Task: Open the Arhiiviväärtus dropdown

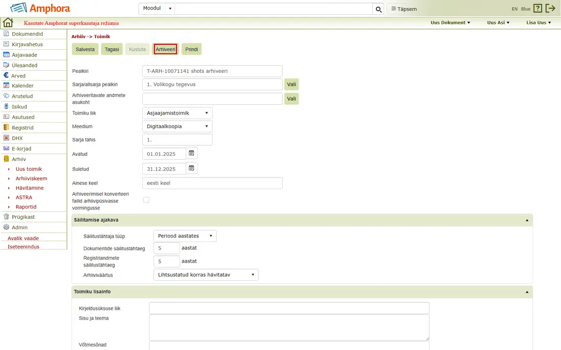Action: (206, 275)
